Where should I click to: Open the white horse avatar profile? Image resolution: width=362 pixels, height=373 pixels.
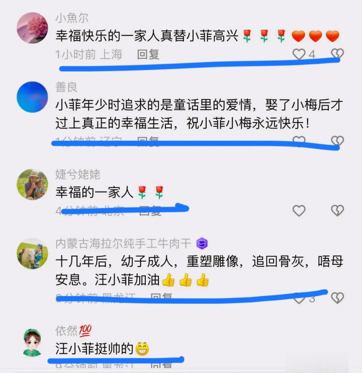pos(32,253)
